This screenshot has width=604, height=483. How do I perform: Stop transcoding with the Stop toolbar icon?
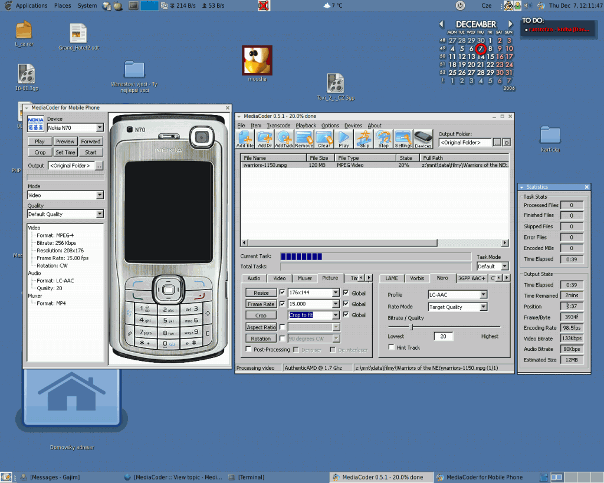pos(384,139)
